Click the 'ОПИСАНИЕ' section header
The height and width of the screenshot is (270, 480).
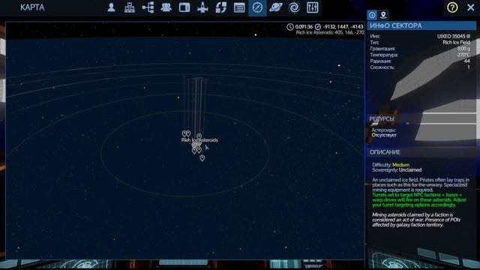point(385,152)
